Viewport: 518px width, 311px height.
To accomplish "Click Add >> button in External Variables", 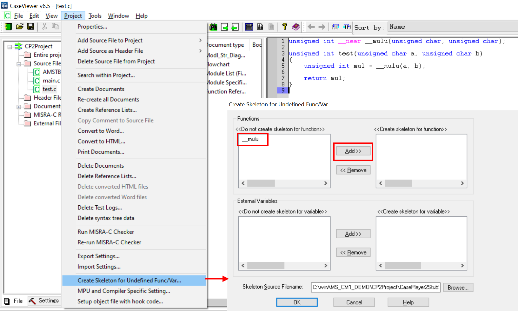I will (x=353, y=234).
